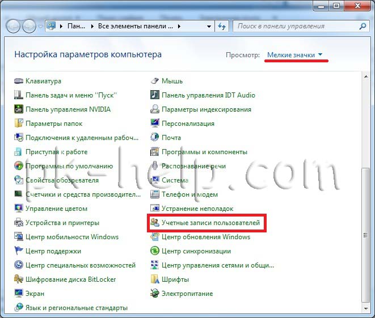Open Подключения к удаленным рабоч... link
This screenshot has height=318, width=375.
point(82,138)
